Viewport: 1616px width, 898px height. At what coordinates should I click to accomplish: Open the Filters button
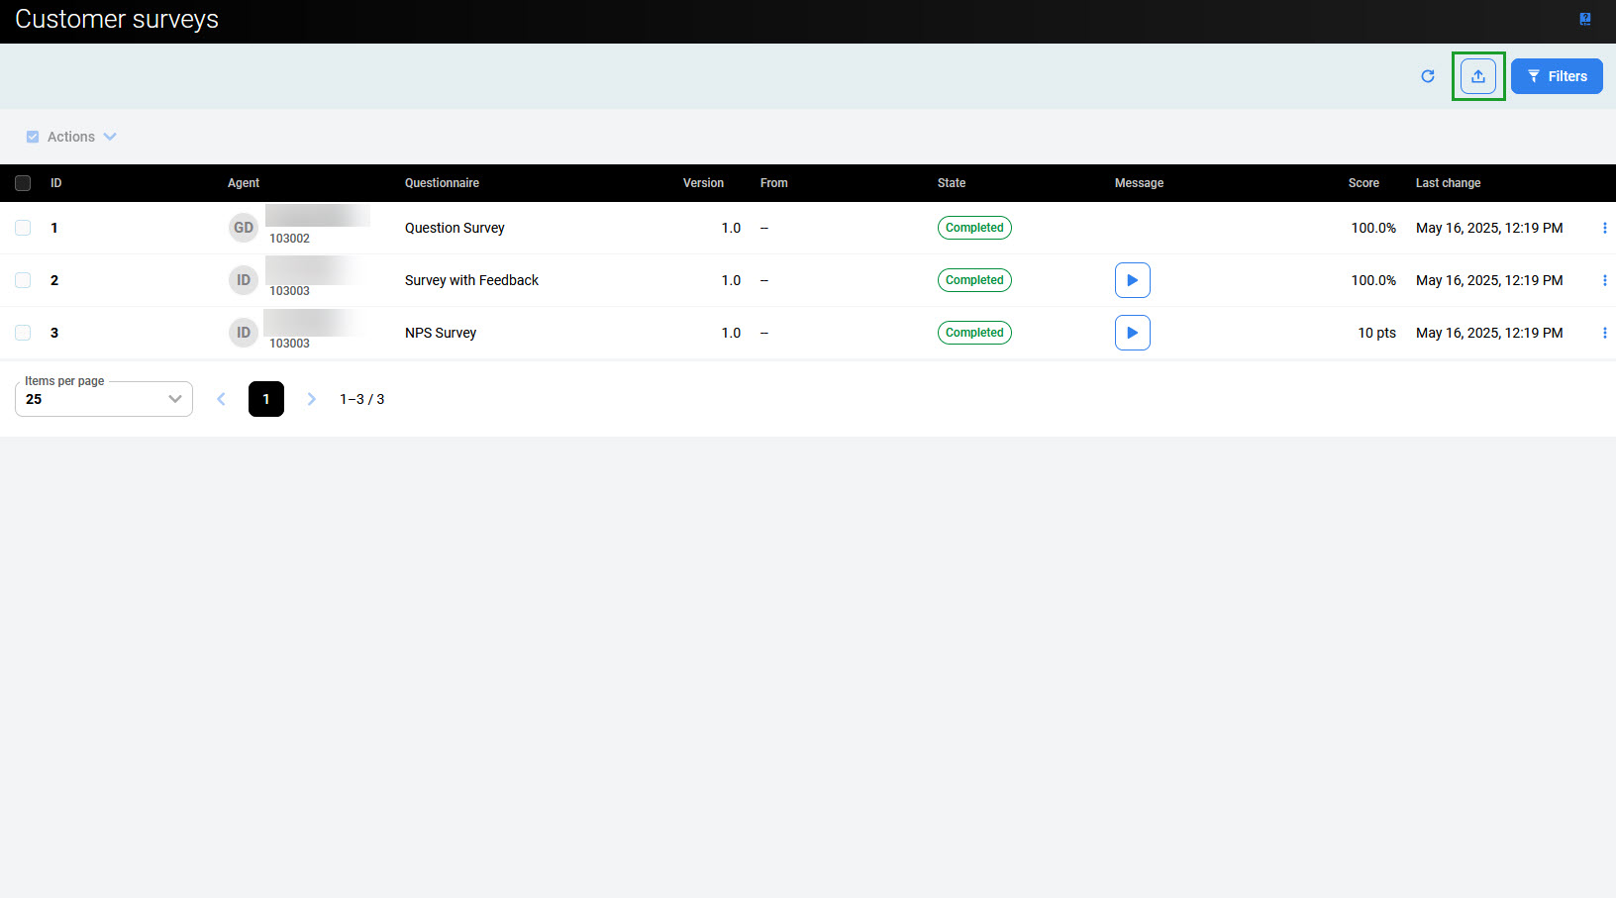click(1556, 76)
